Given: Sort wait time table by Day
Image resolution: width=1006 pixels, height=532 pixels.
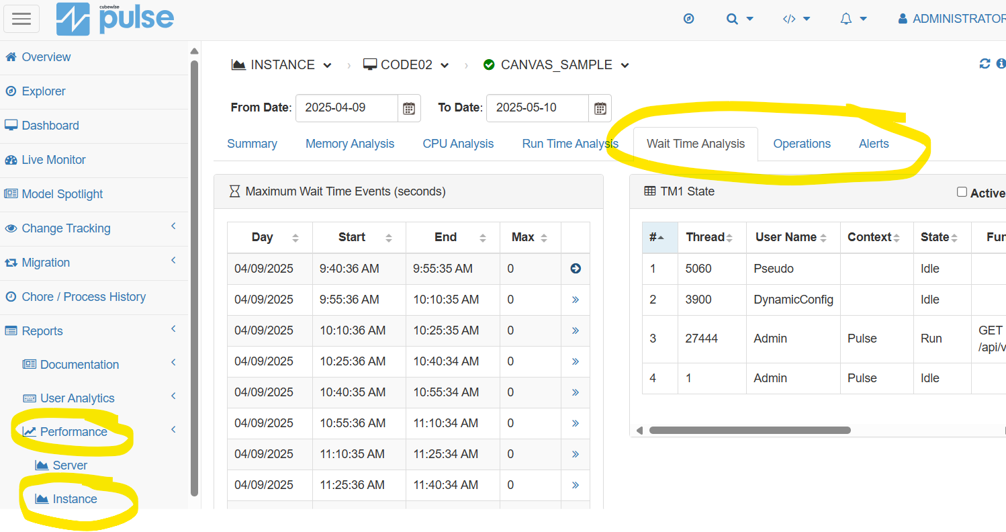Looking at the screenshot, I should pyautogui.click(x=270, y=237).
